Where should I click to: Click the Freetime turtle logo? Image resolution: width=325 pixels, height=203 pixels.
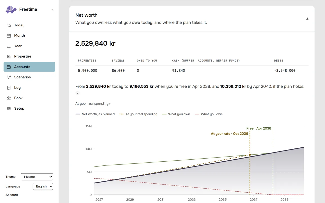[11, 10]
